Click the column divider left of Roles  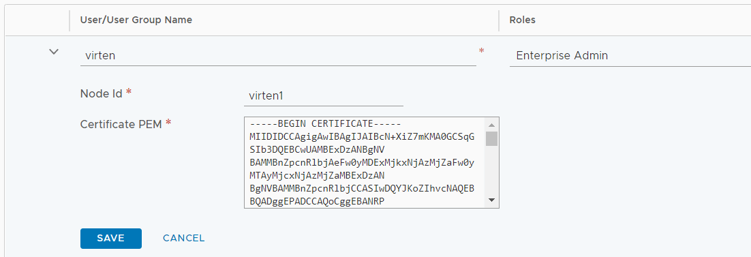click(x=499, y=20)
